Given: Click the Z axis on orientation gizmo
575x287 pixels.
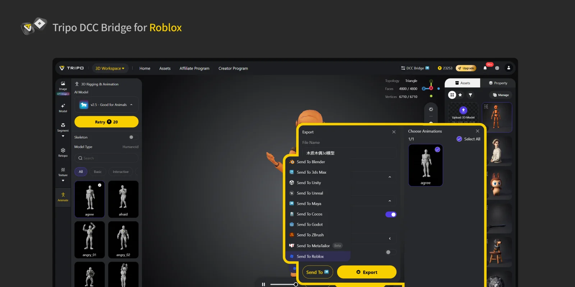Looking at the screenshot, I should pyautogui.click(x=424, y=89).
